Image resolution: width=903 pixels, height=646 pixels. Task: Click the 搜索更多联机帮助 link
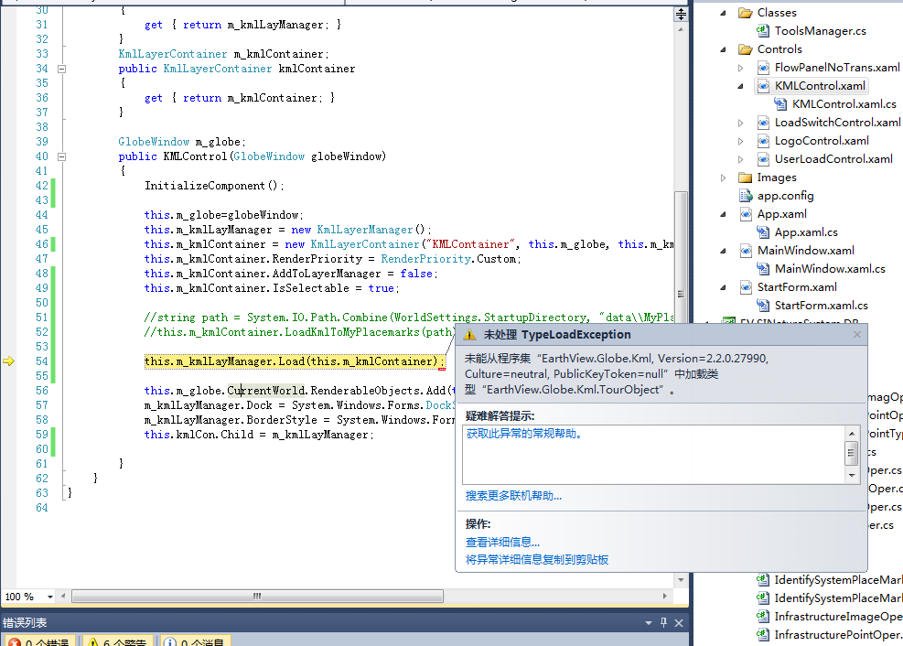click(513, 496)
